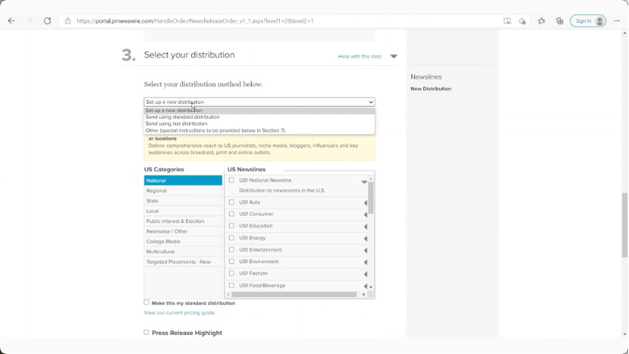The image size is (629, 354).
Task: Open the reader view icon in address bar
Action: click(507, 21)
